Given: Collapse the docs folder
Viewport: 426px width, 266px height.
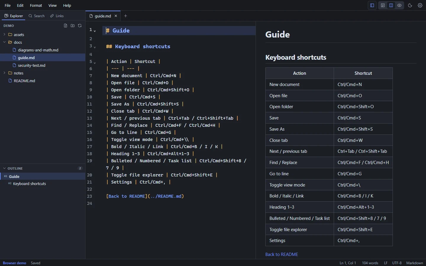Looking at the screenshot, I should click(4, 42).
